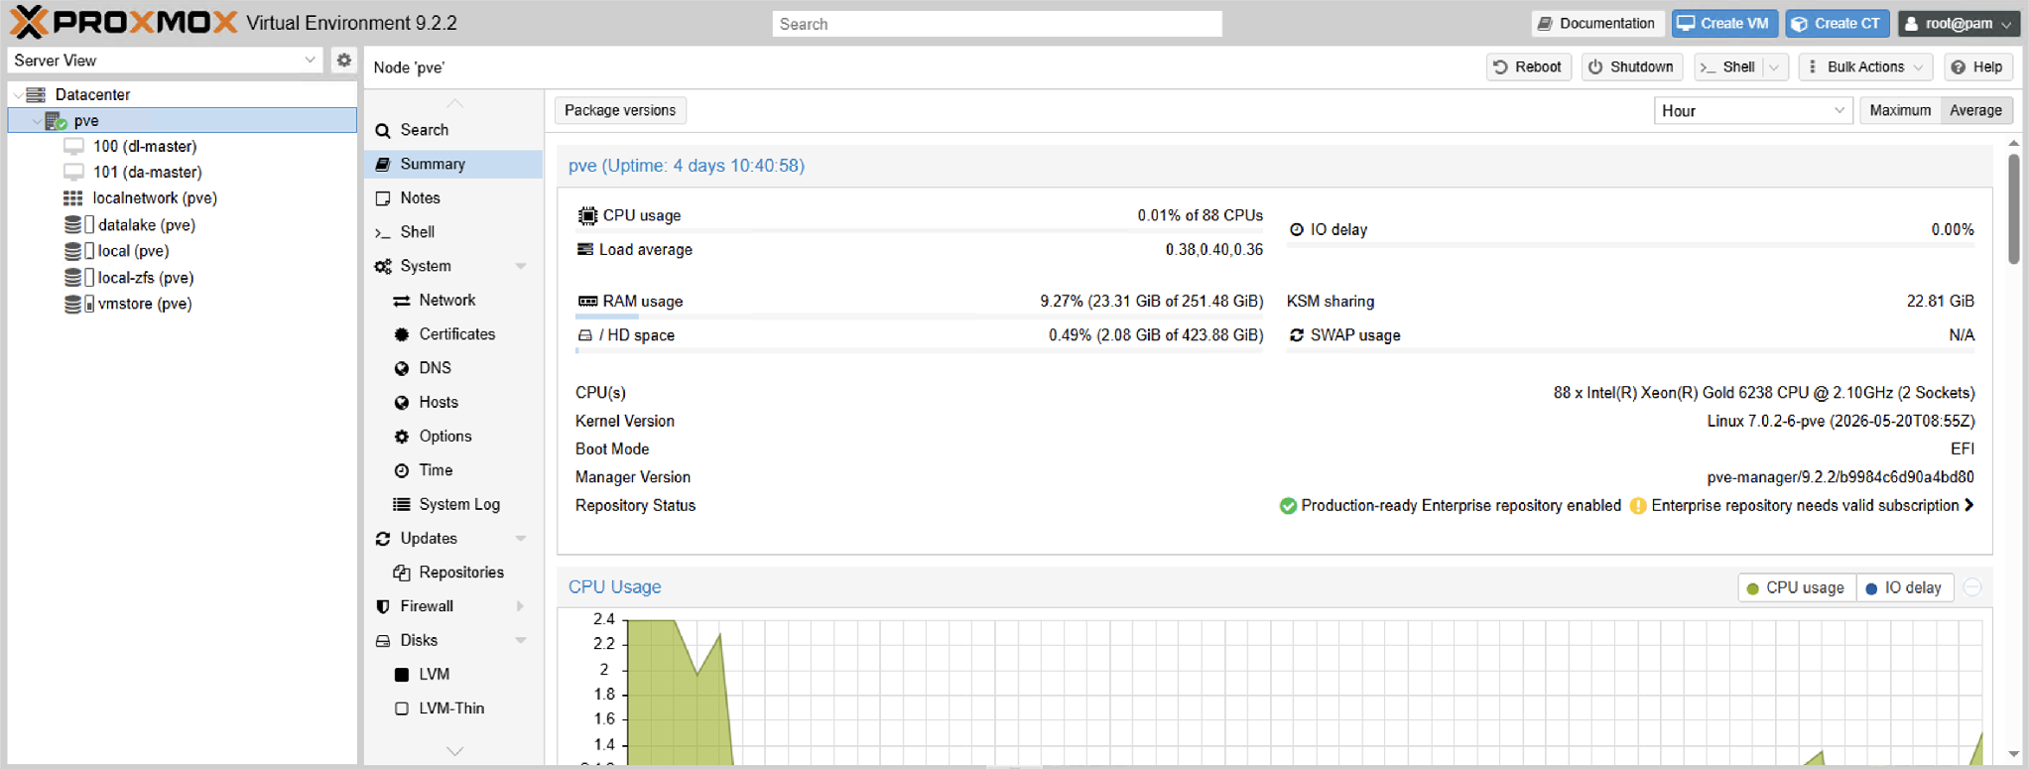Open the Shell item in node menu
This screenshot has height=769, width=2029.
453,232
